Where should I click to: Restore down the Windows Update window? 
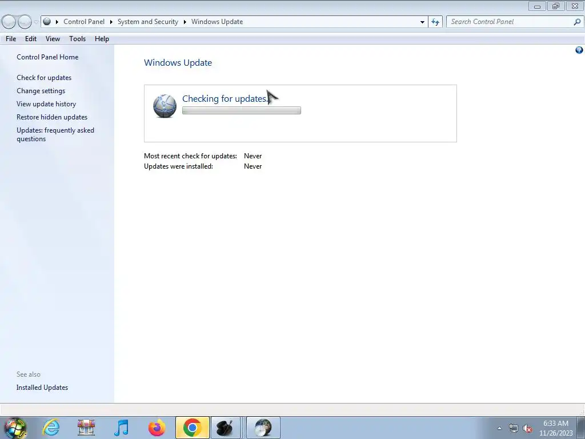pos(556,6)
